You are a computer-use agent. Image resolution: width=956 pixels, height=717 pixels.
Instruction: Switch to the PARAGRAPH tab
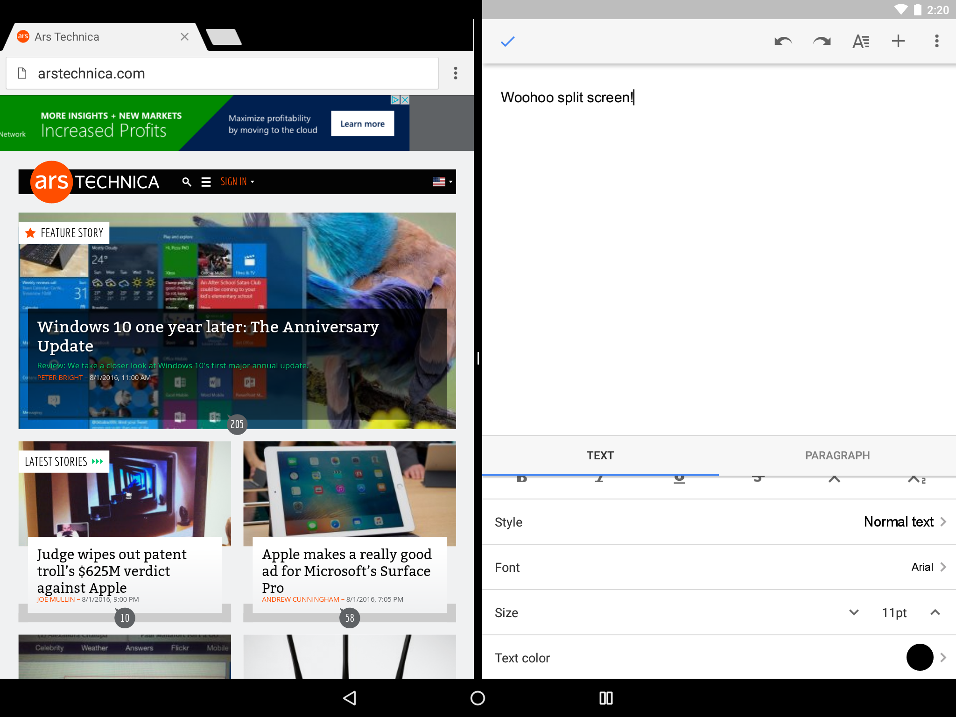(x=837, y=456)
